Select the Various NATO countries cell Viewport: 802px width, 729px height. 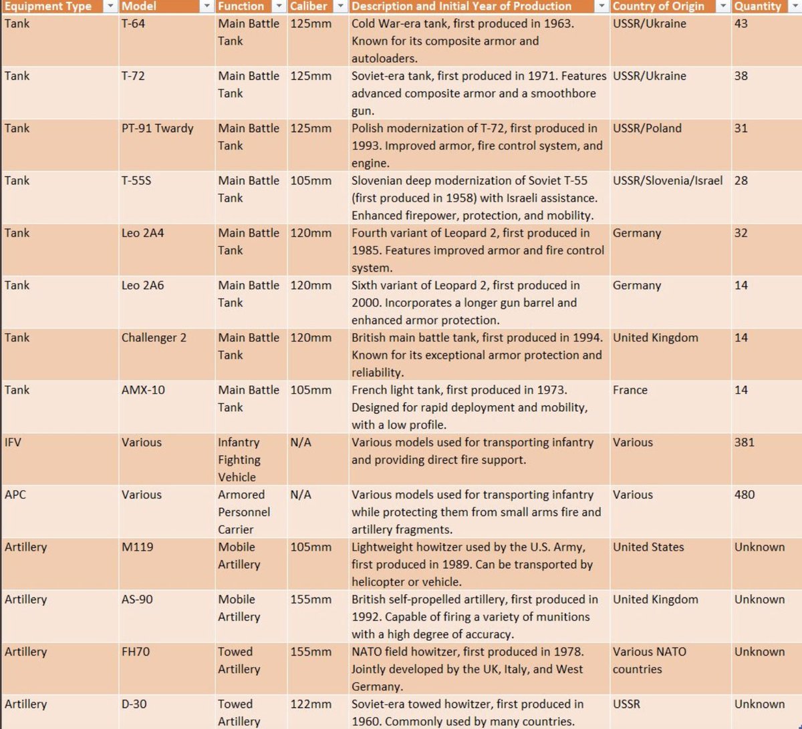tap(670, 669)
